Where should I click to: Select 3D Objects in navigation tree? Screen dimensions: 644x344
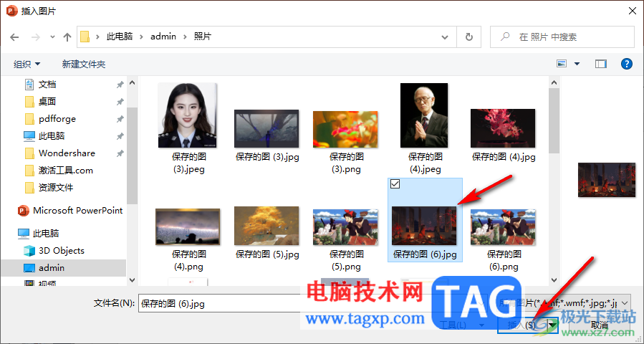pyautogui.click(x=61, y=251)
